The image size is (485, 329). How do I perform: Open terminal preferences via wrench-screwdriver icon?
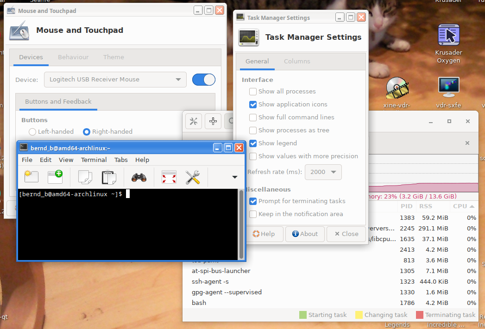193,177
